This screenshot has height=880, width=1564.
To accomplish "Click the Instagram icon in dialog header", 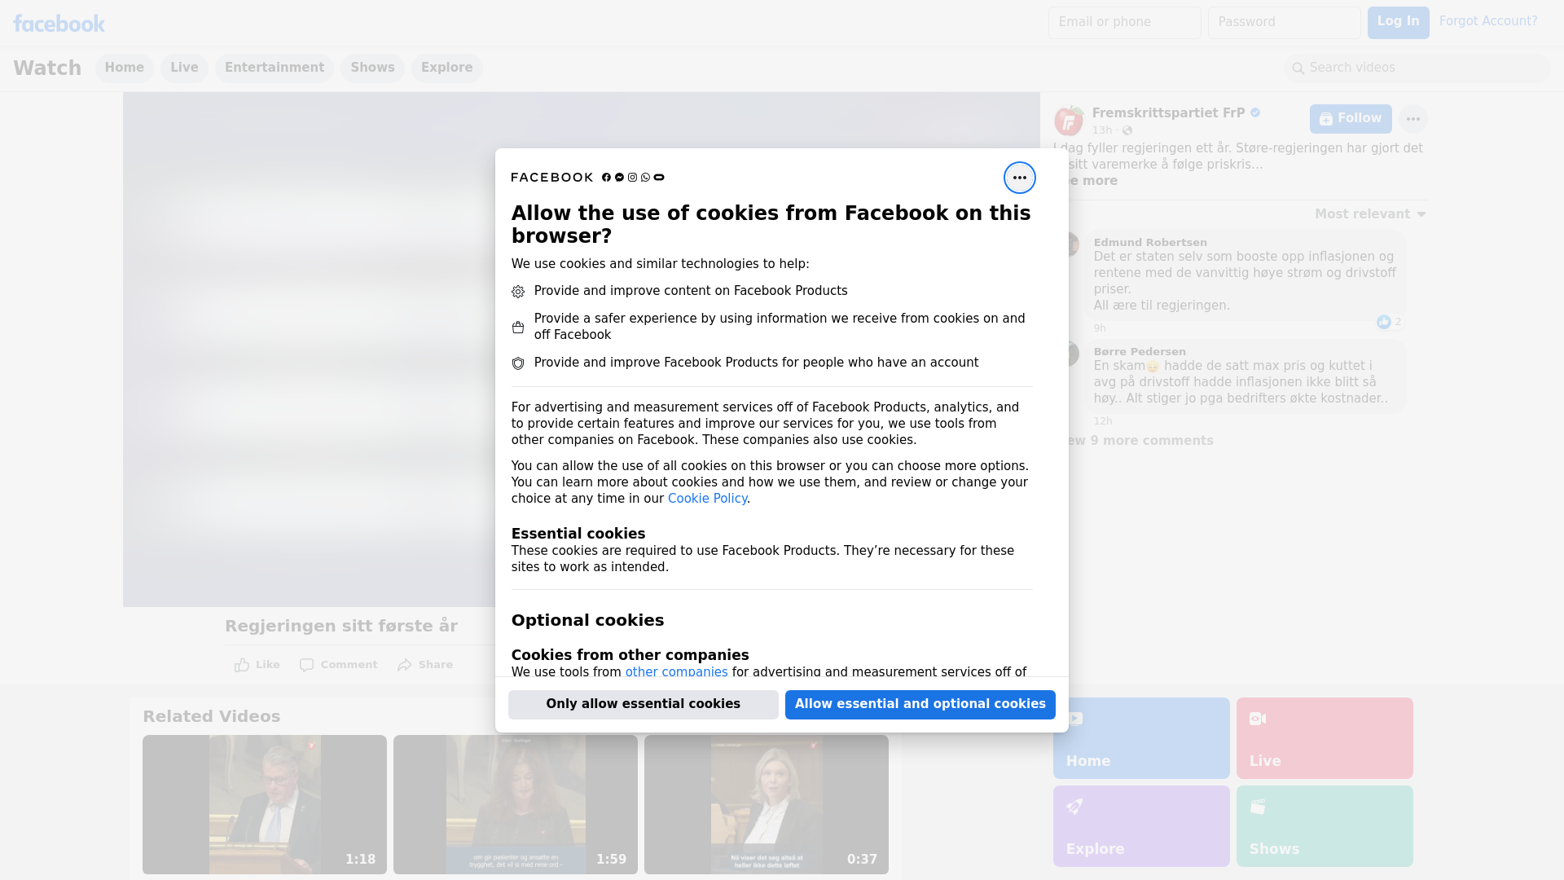I will [x=632, y=178].
